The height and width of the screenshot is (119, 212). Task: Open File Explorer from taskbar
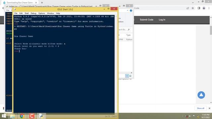[x=13, y=116]
